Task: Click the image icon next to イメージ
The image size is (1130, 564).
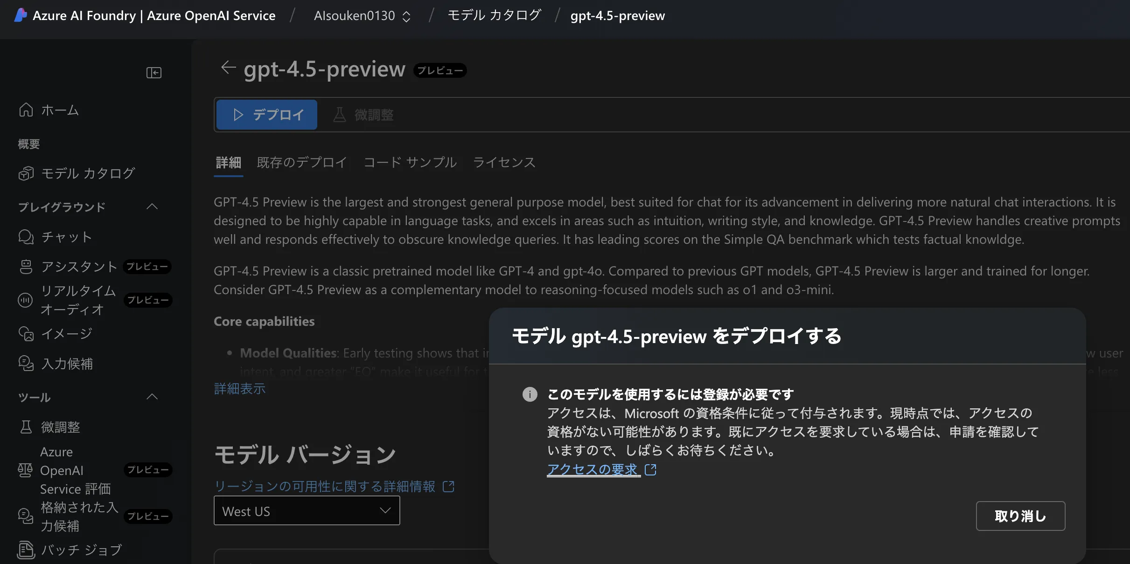Action: click(26, 334)
